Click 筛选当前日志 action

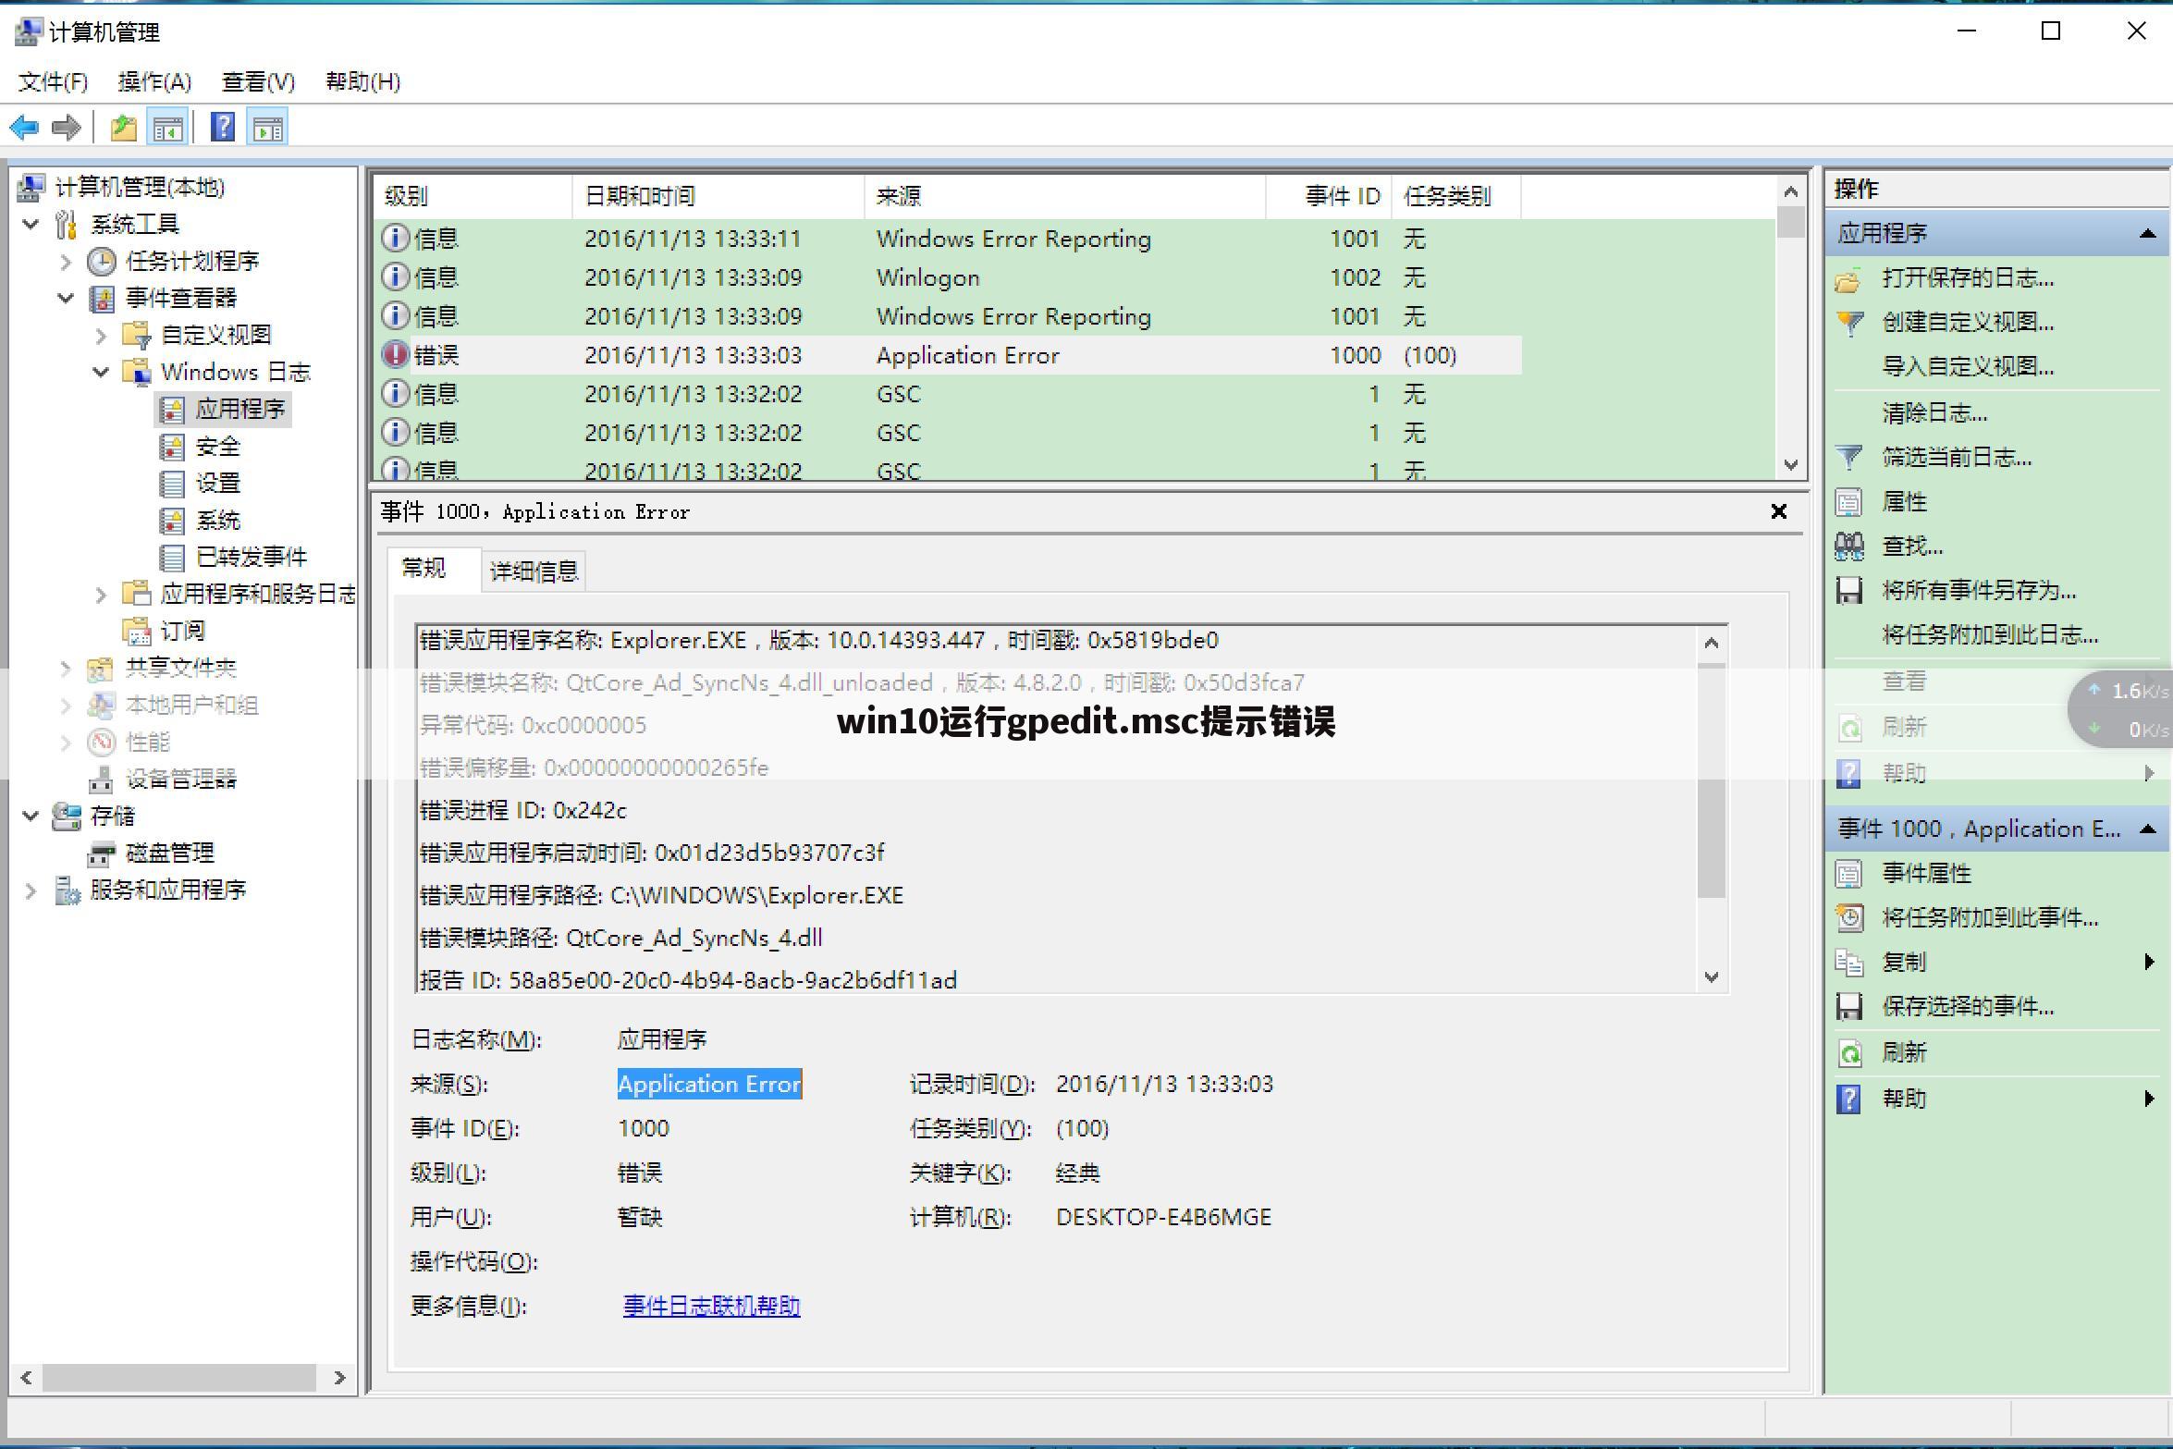point(1957,457)
